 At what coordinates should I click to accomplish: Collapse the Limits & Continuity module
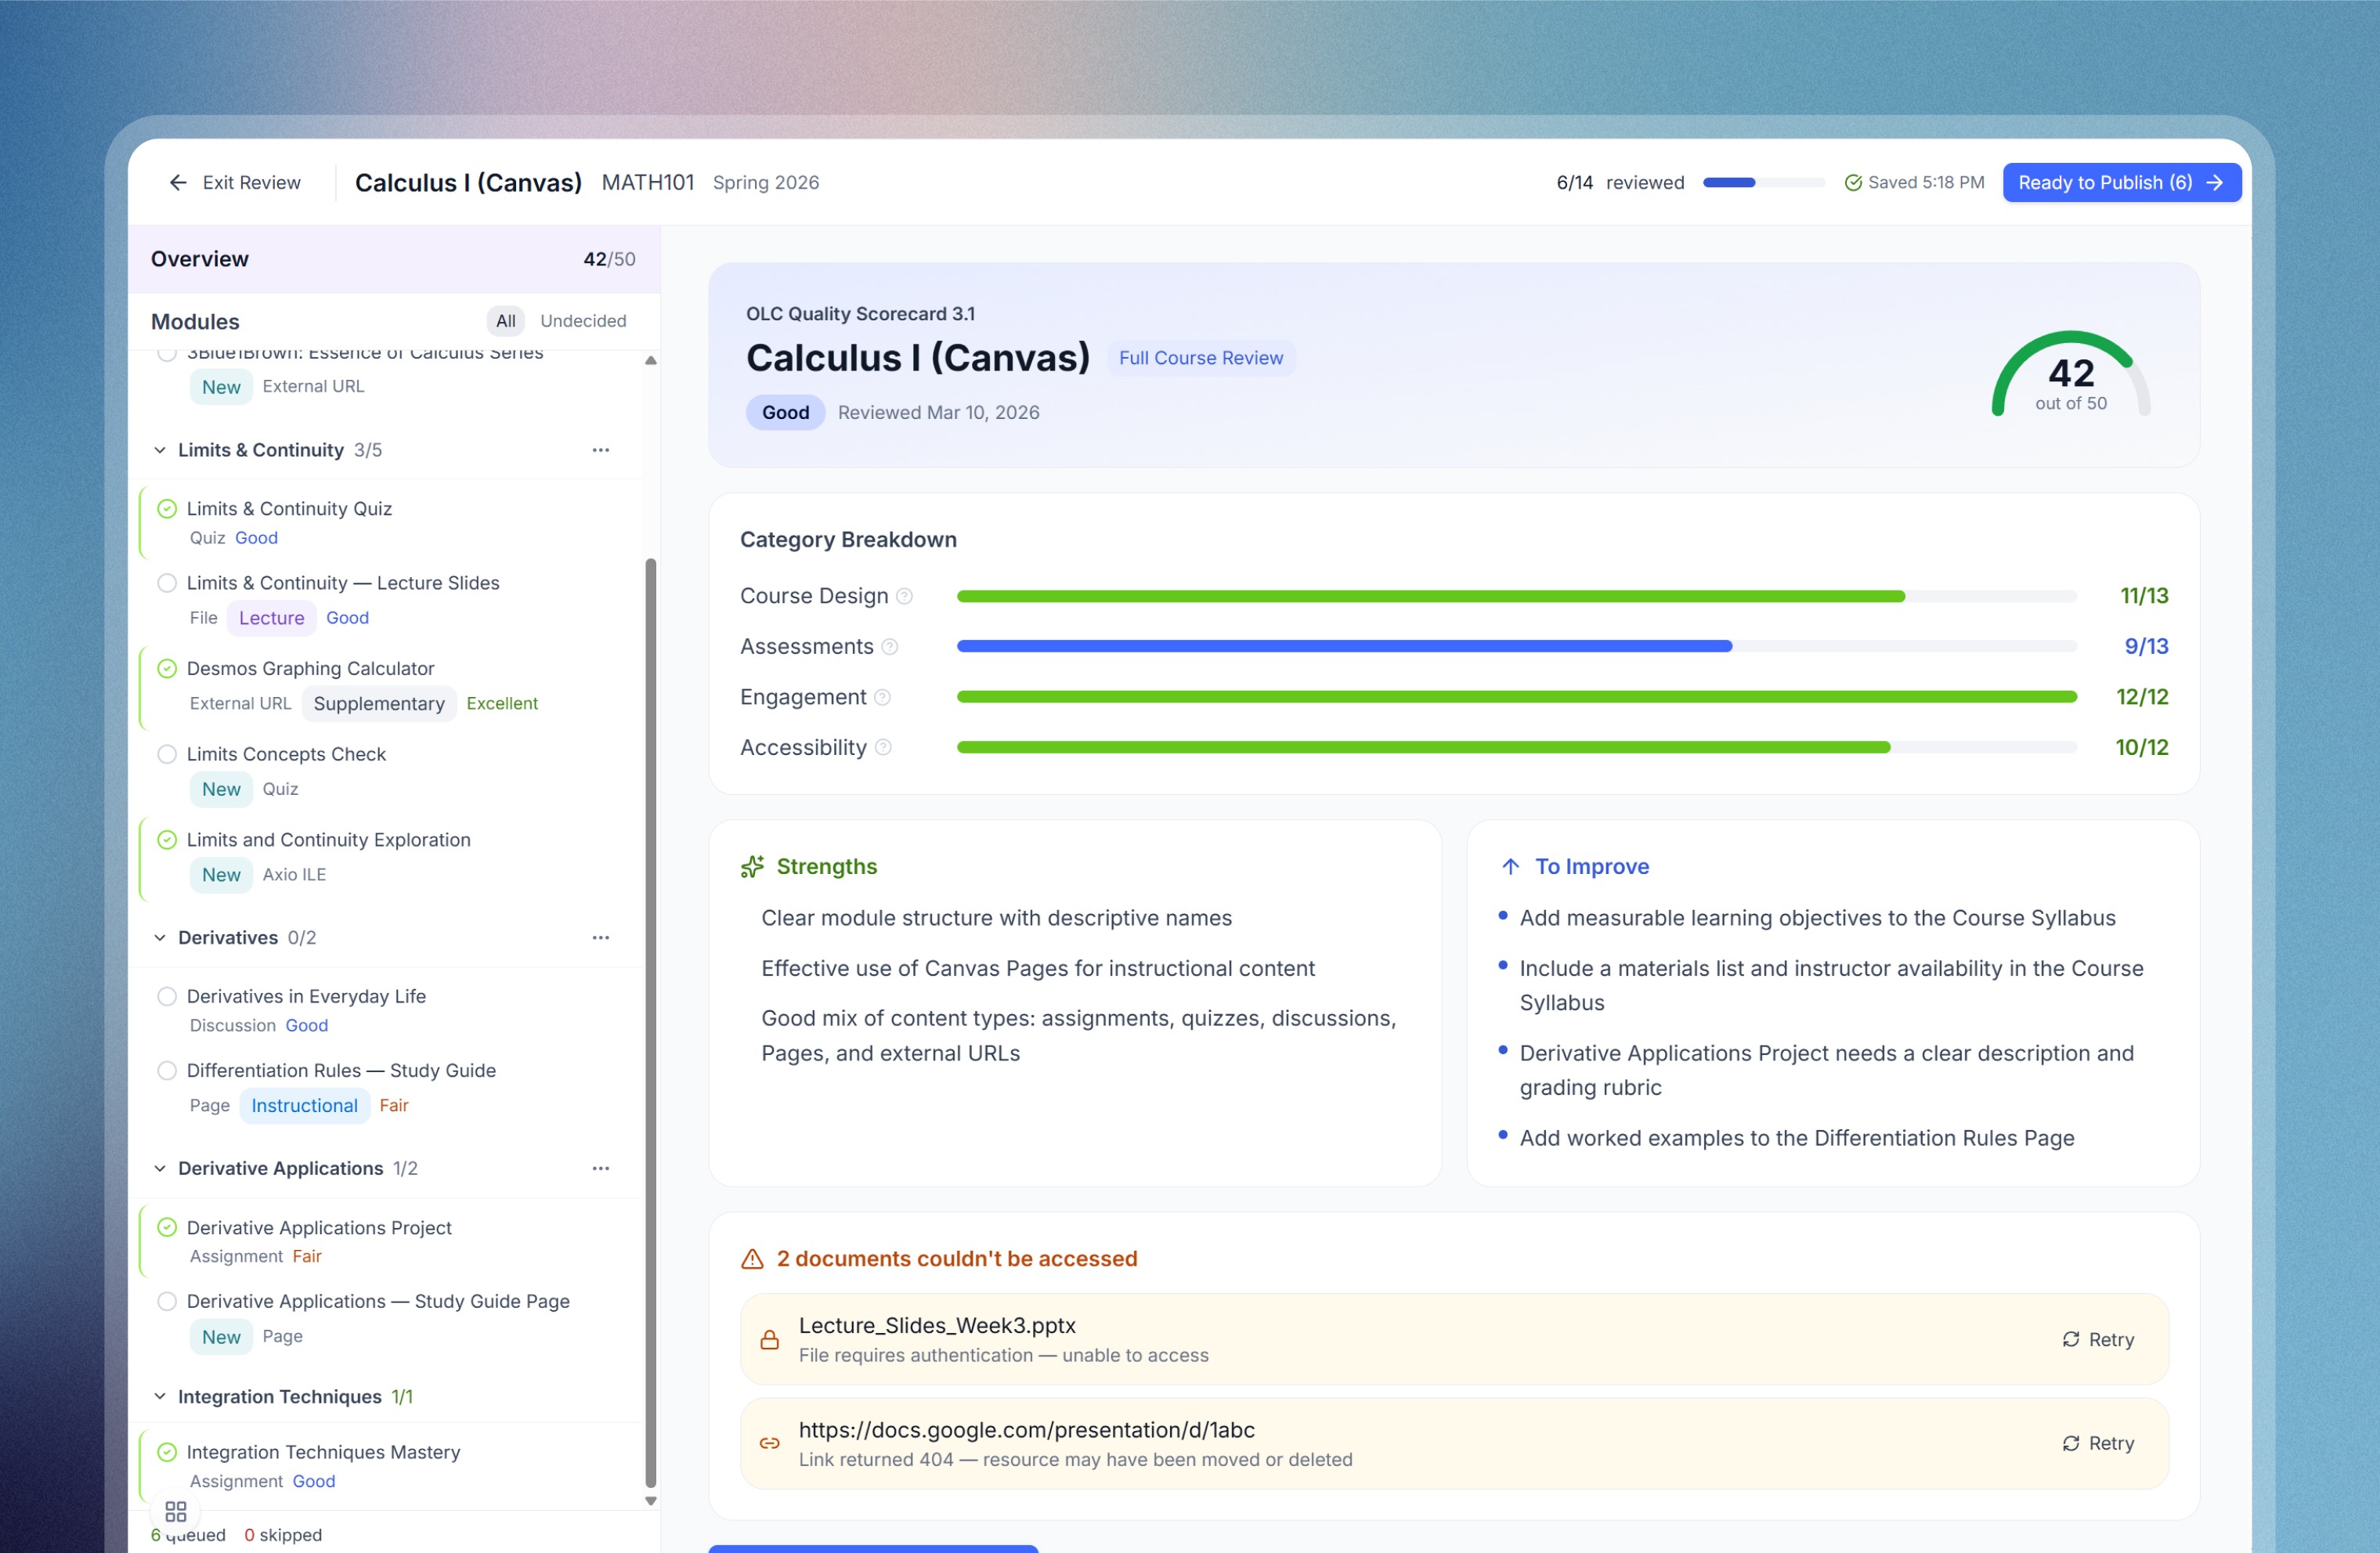160,450
